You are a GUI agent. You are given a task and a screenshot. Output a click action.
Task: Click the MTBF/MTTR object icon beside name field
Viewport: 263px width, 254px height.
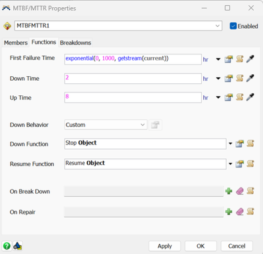pos(7,26)
